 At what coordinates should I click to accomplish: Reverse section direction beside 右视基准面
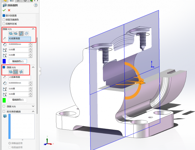pos(5,39)
